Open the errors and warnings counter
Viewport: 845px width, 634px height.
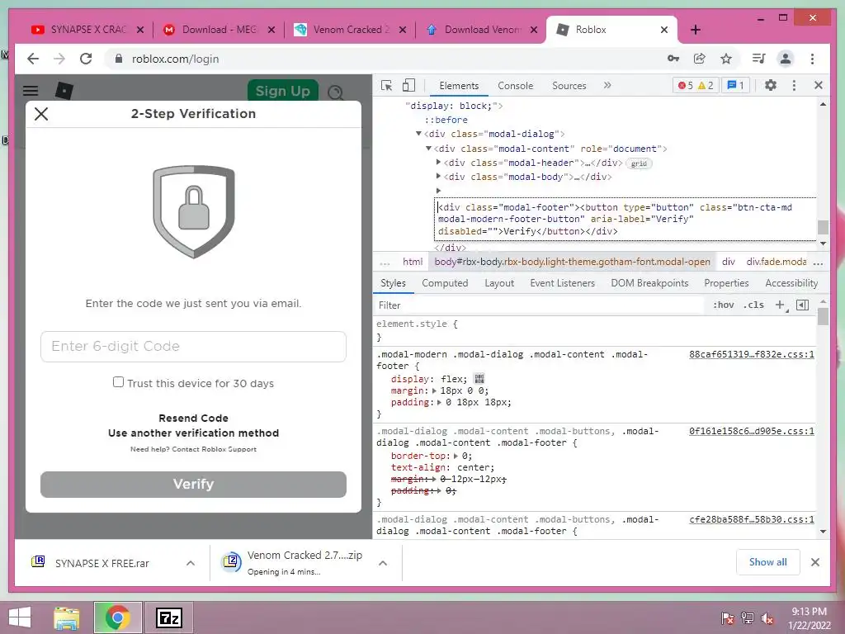(x=696, y=85)
